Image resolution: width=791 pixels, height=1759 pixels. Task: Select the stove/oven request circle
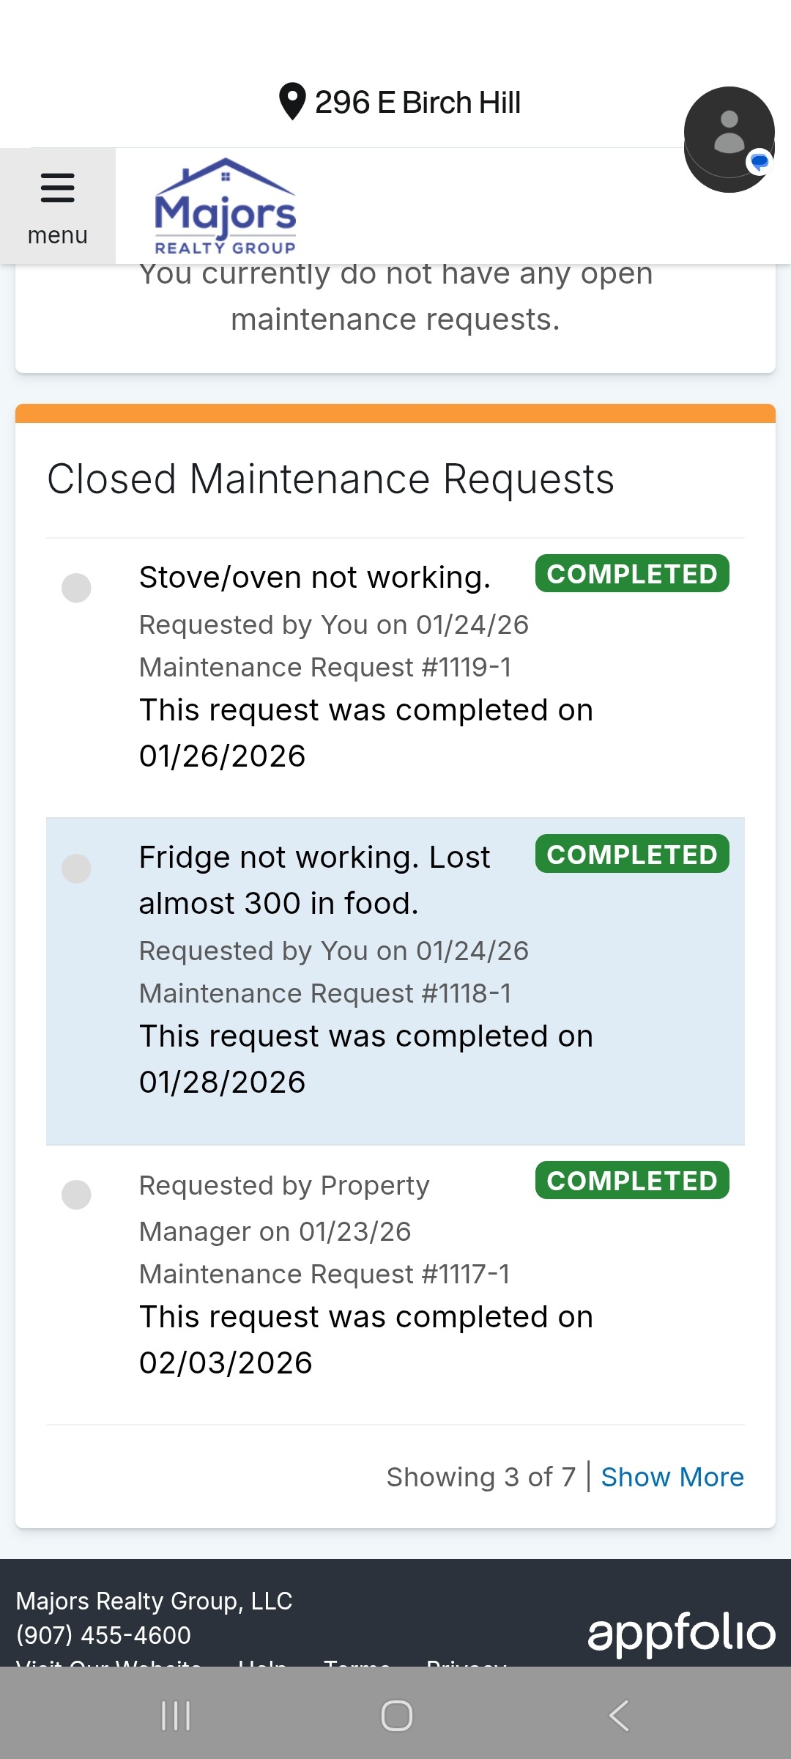pos(76,588)
